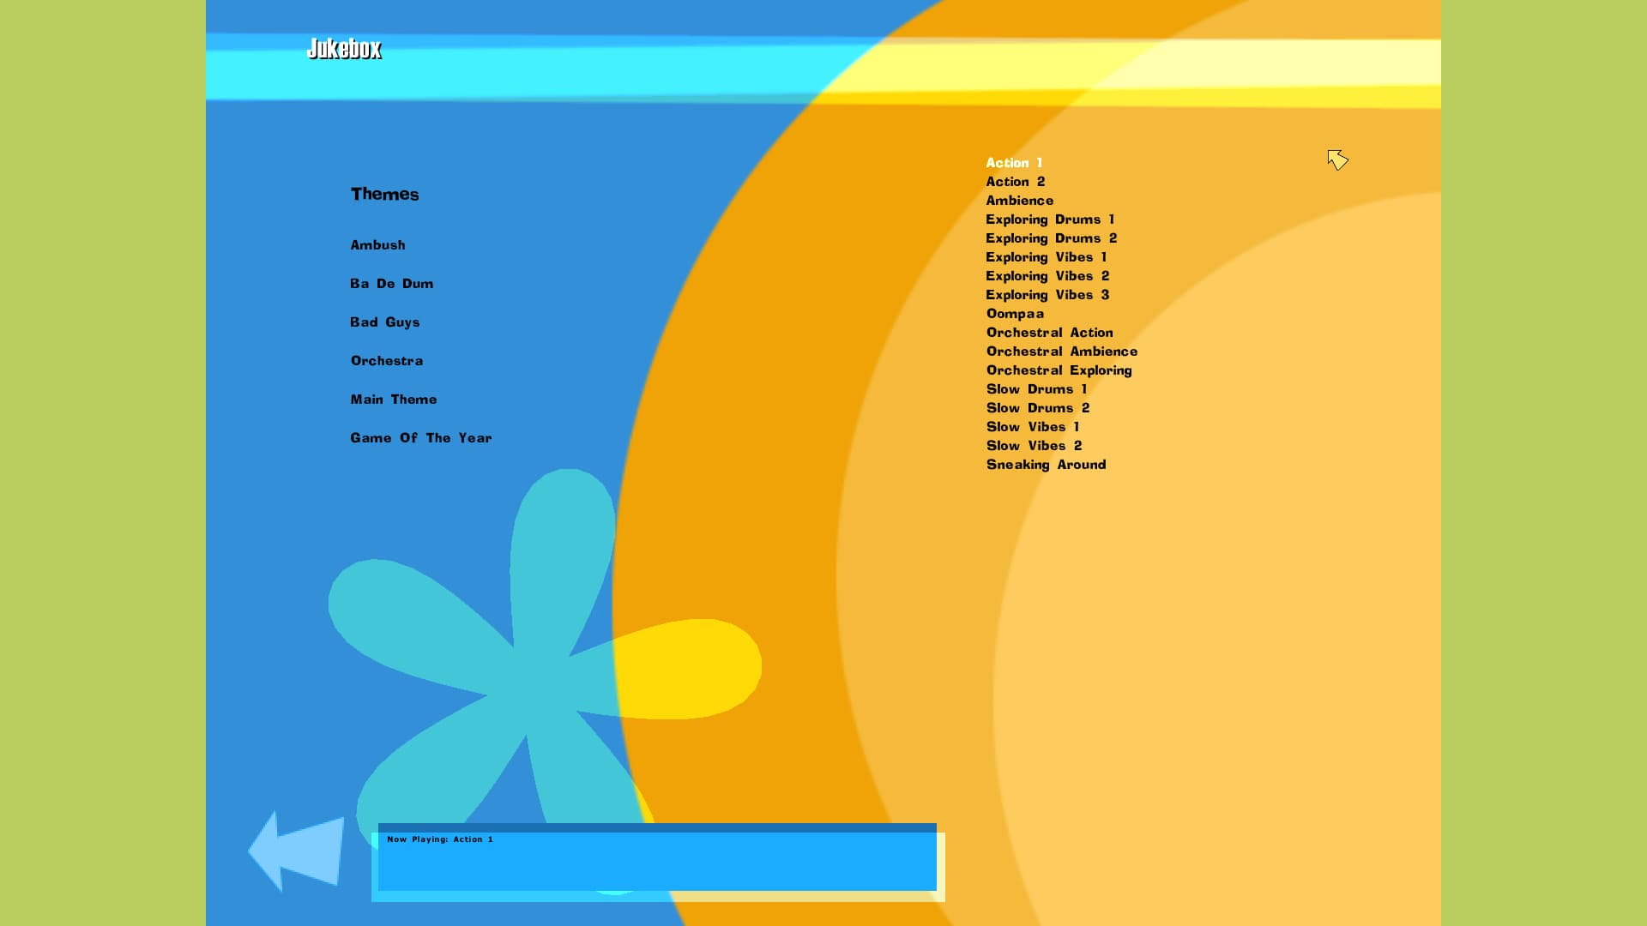1647x926 pixels.
Task: Click the back arrow icon
Action: pos(296,851)
